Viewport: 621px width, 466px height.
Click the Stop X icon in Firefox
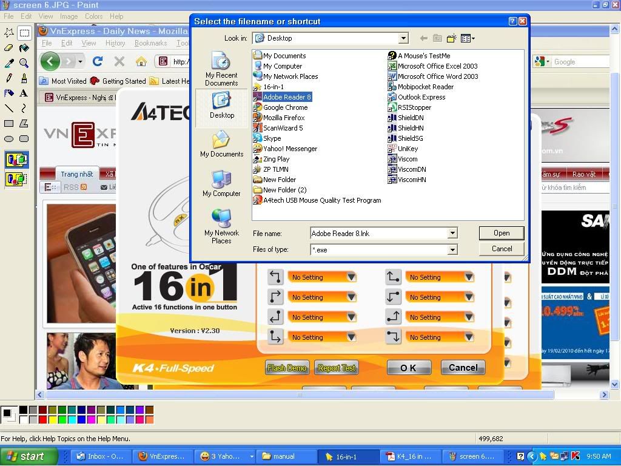pos(119,61)
